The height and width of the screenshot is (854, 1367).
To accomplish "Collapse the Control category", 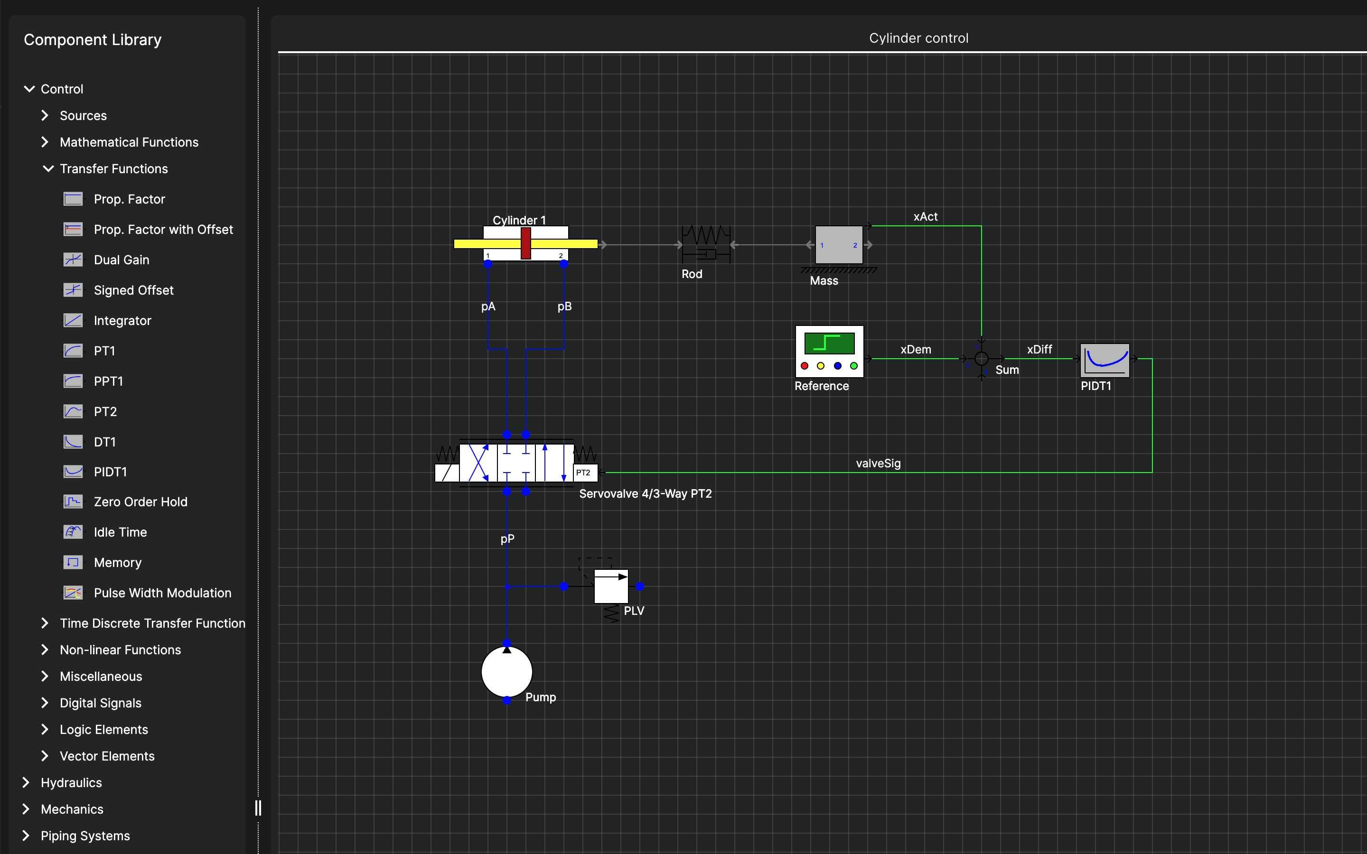I will tap(29, 89).
